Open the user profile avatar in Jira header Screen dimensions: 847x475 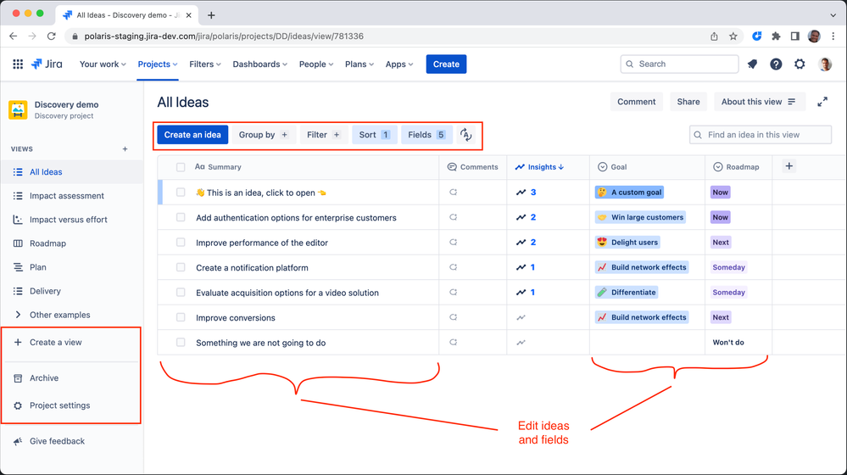click(x=825, y=64)
